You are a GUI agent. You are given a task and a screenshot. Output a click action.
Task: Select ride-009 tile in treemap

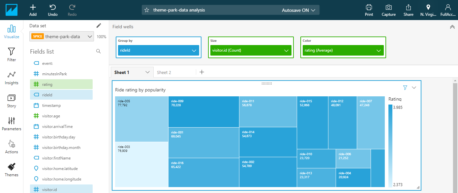[x=204, y=112]
